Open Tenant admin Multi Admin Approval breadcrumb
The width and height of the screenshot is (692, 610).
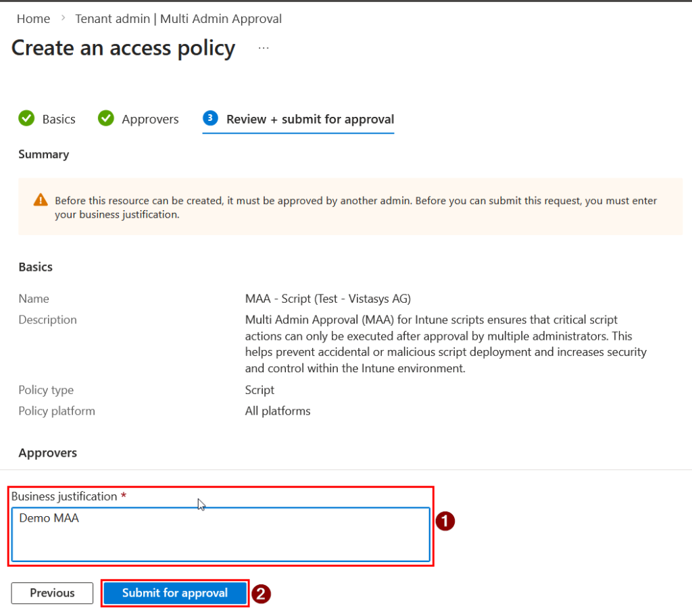coord(178,19)
